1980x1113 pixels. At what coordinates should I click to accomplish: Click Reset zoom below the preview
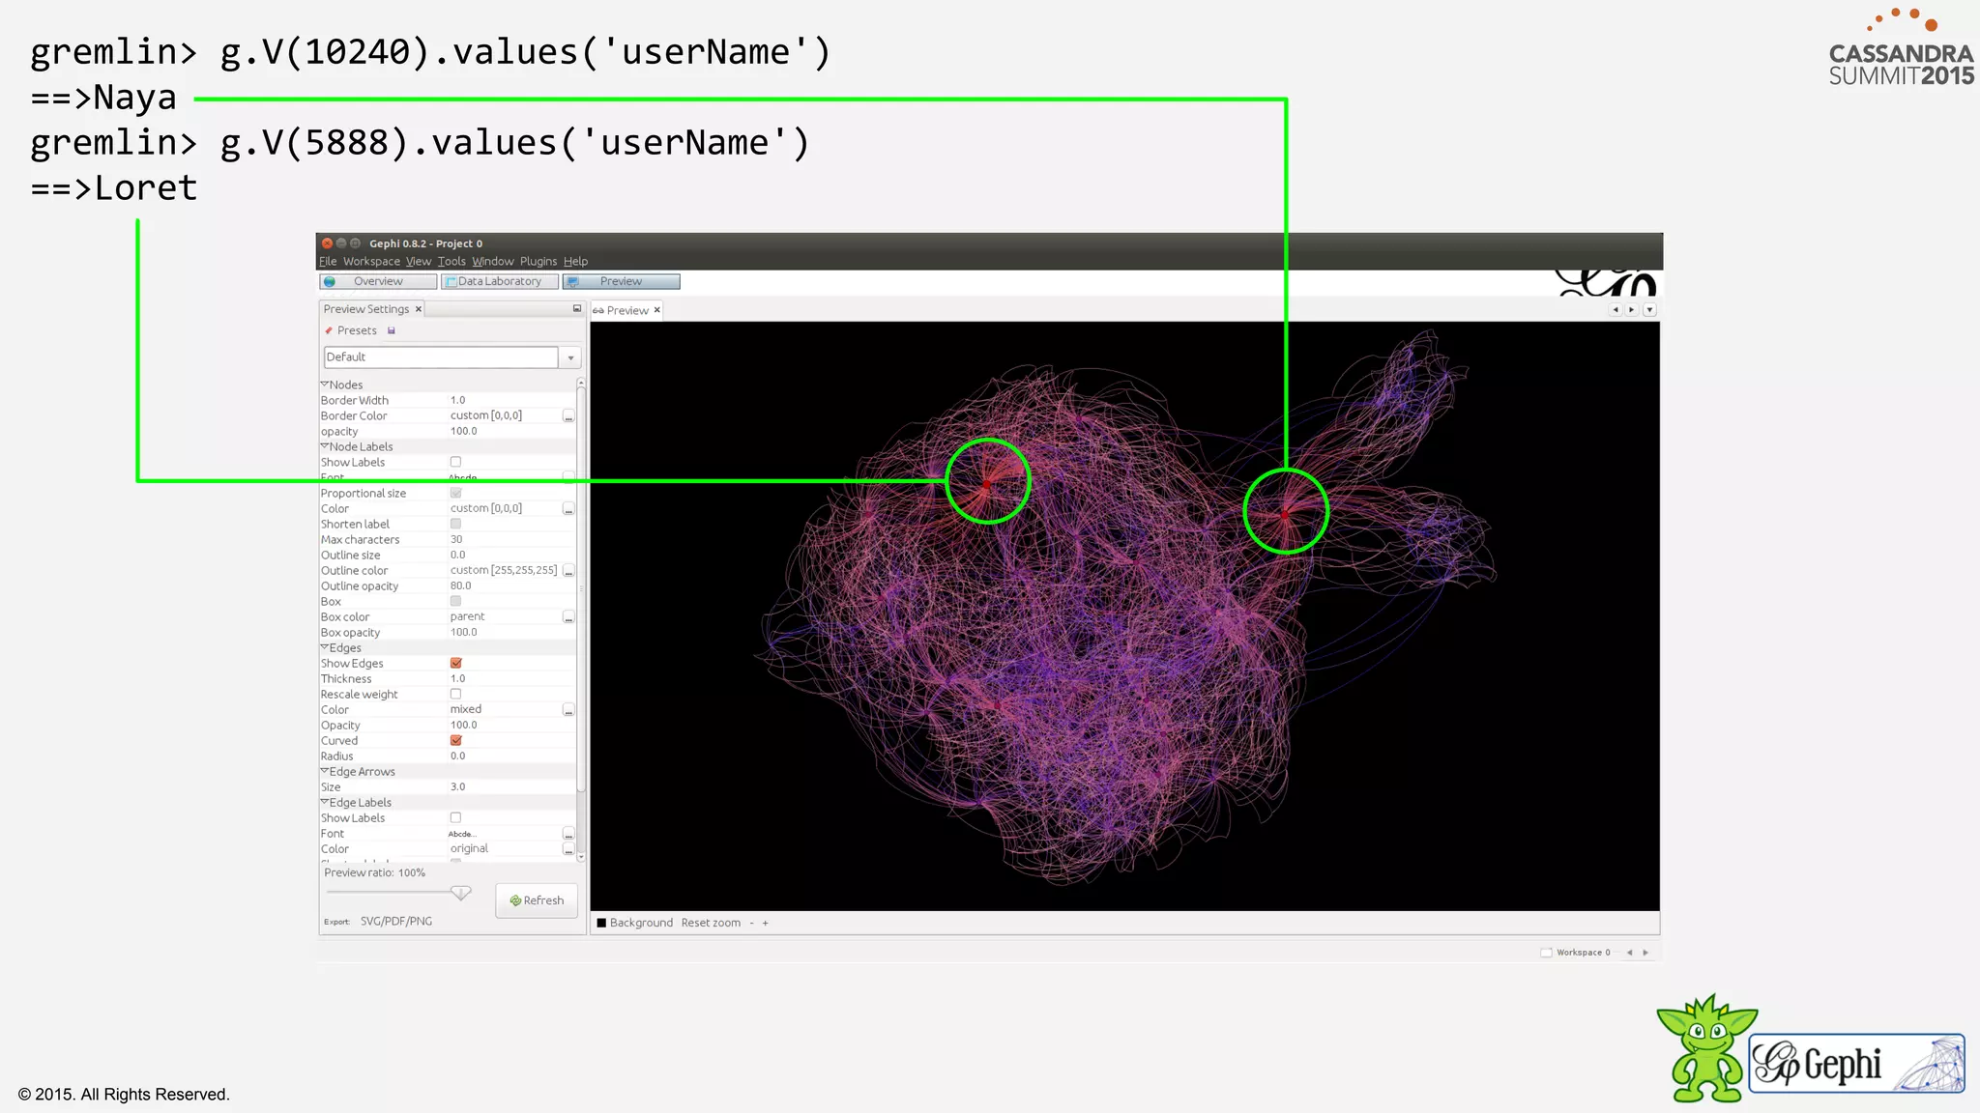click(x=711, y=924)
